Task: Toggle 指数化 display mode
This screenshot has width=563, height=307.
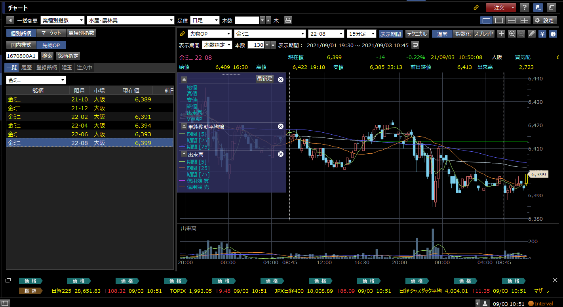Action: tap(462, 34)
